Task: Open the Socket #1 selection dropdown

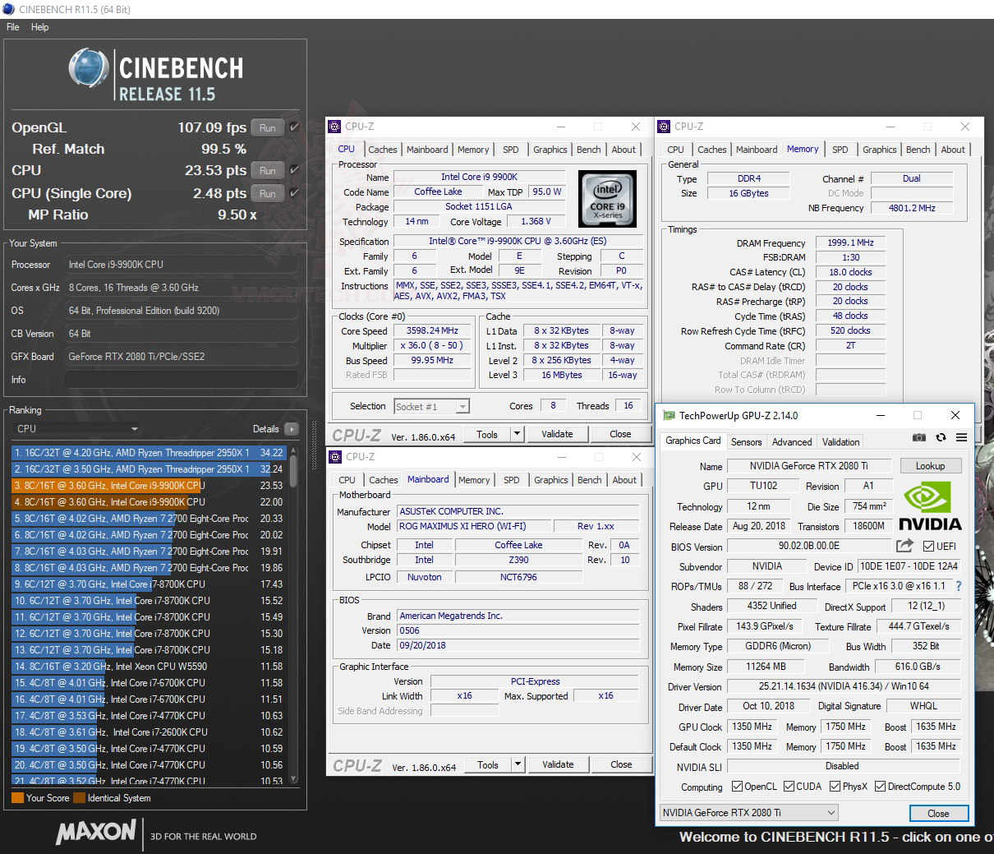Action: [431, 406]
